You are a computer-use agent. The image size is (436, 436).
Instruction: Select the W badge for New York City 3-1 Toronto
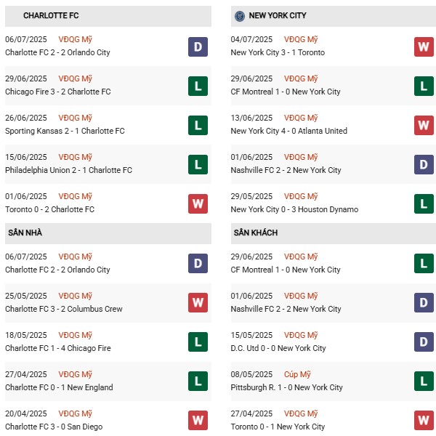pyautogui.click(x=424, y=47)
